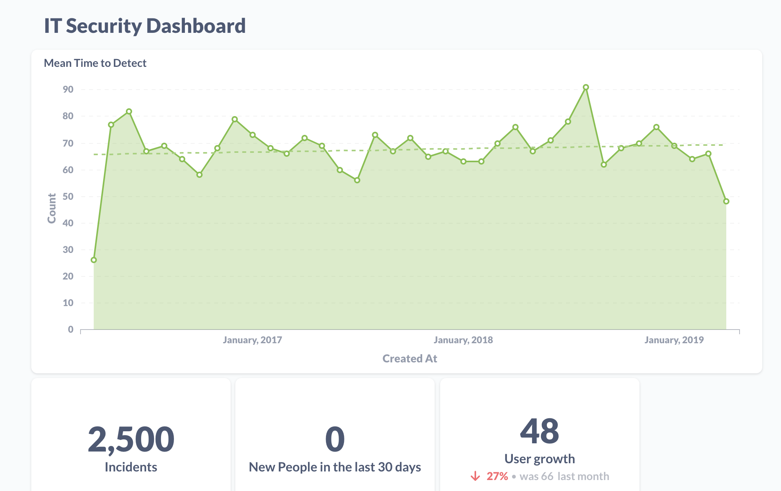
Task: Click the low data point at 56
Action: (357, 180)
